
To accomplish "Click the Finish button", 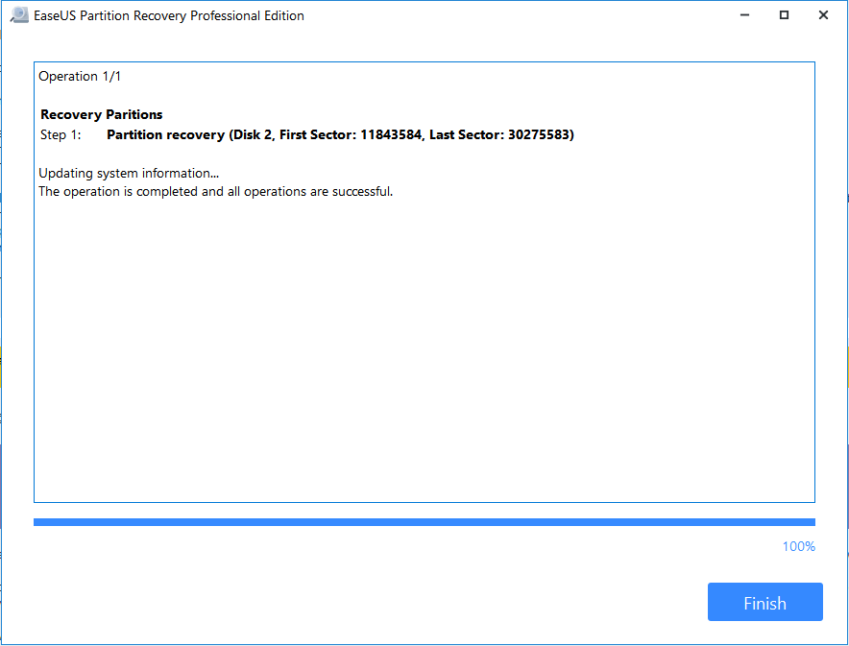I will [x=764, y=602].
